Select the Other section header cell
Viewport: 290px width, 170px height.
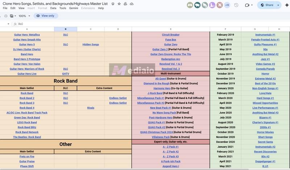[x=66, y=144]
